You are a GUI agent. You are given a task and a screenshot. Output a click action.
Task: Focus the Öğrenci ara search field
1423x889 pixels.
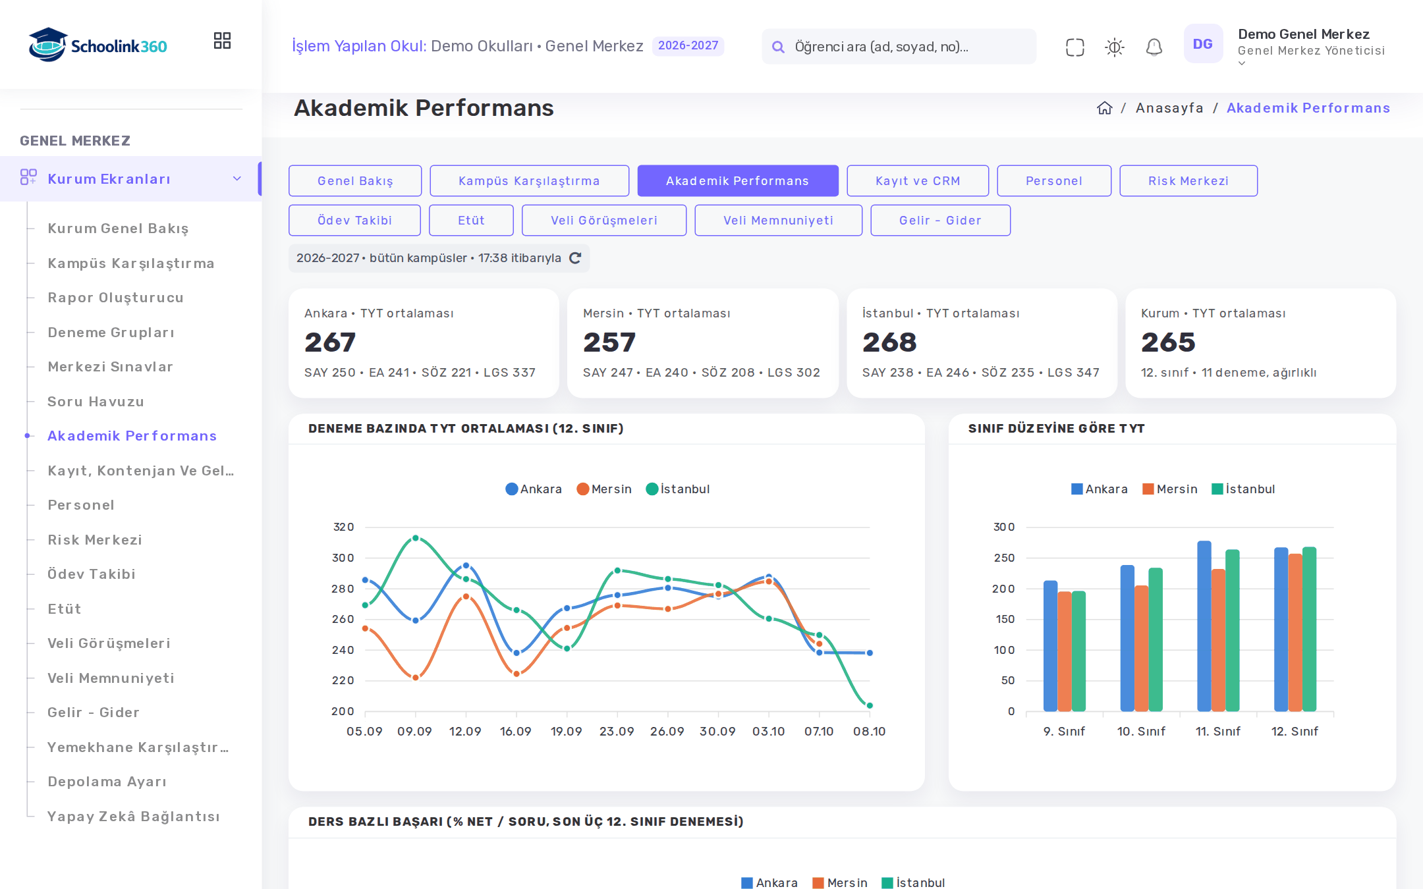[899, 47]
